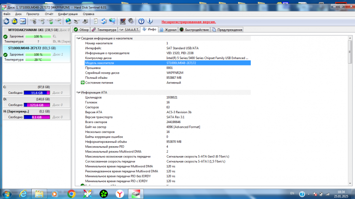Click the Байт на сектор row
The image size is (355, 199).
point(168,127)
